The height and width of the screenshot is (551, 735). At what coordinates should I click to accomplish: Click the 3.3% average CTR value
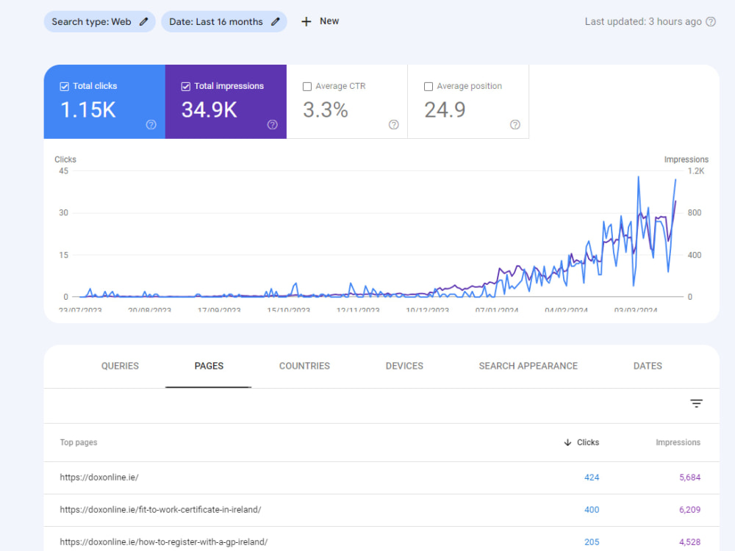click(x=326, y=110)
